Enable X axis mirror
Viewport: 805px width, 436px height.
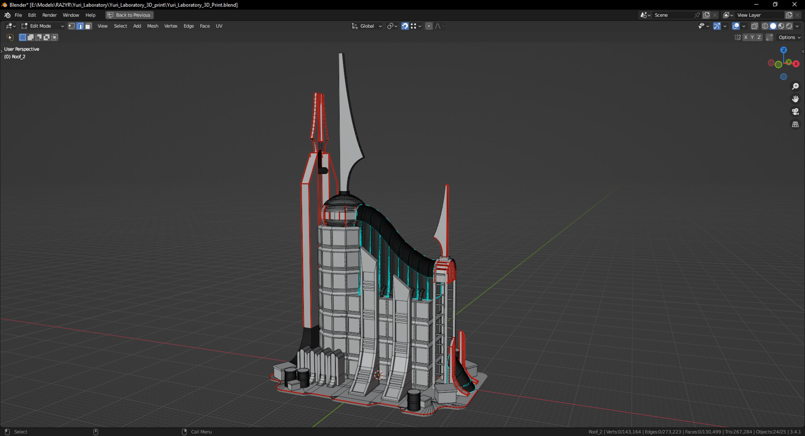pos(746,37)
